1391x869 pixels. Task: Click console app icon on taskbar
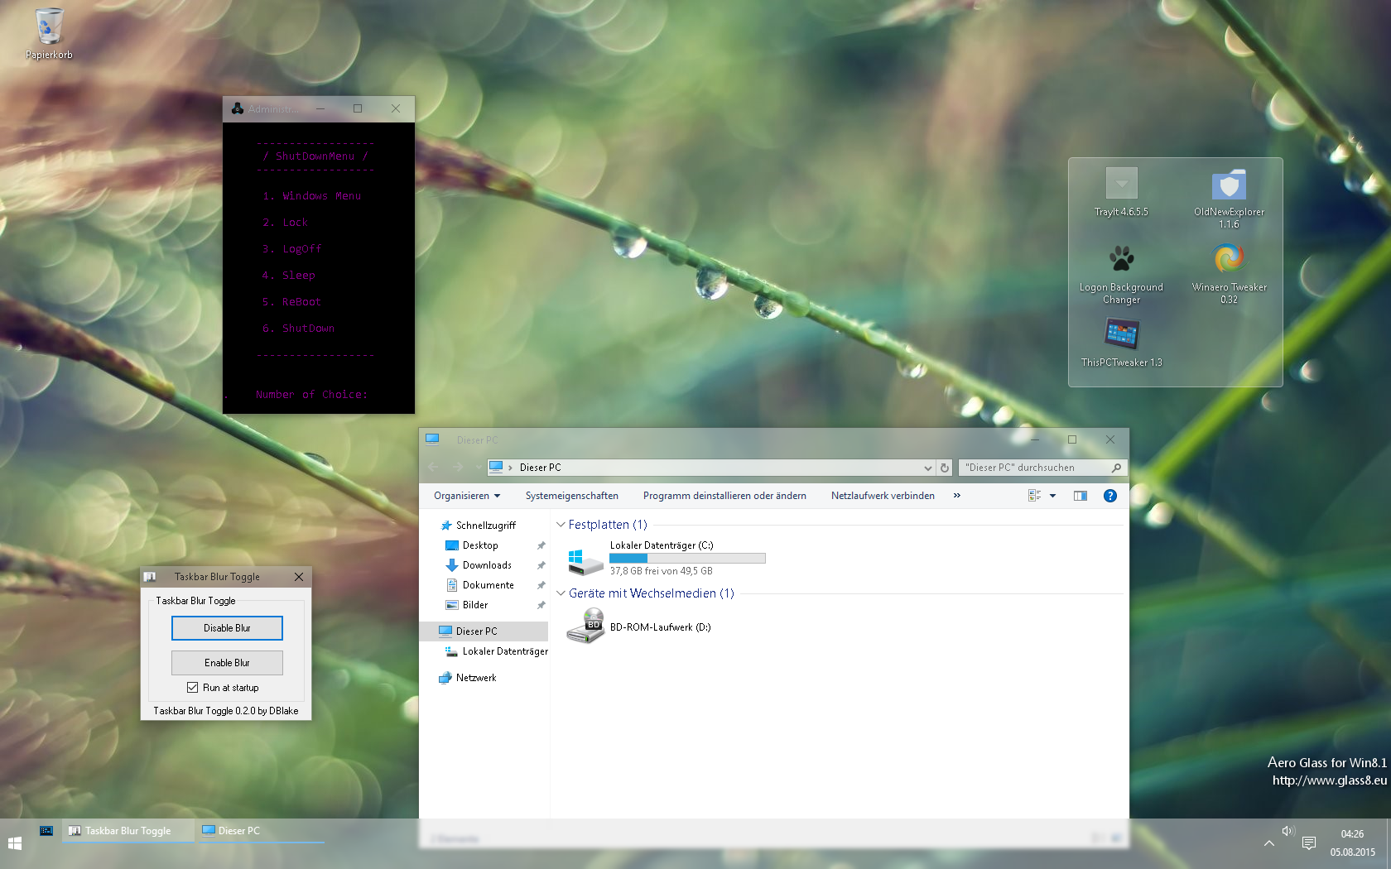click(46, 830)
